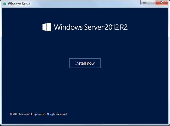The image size is (170, 126).
Task: Click the white Windows logo
Action: point(47,27)
